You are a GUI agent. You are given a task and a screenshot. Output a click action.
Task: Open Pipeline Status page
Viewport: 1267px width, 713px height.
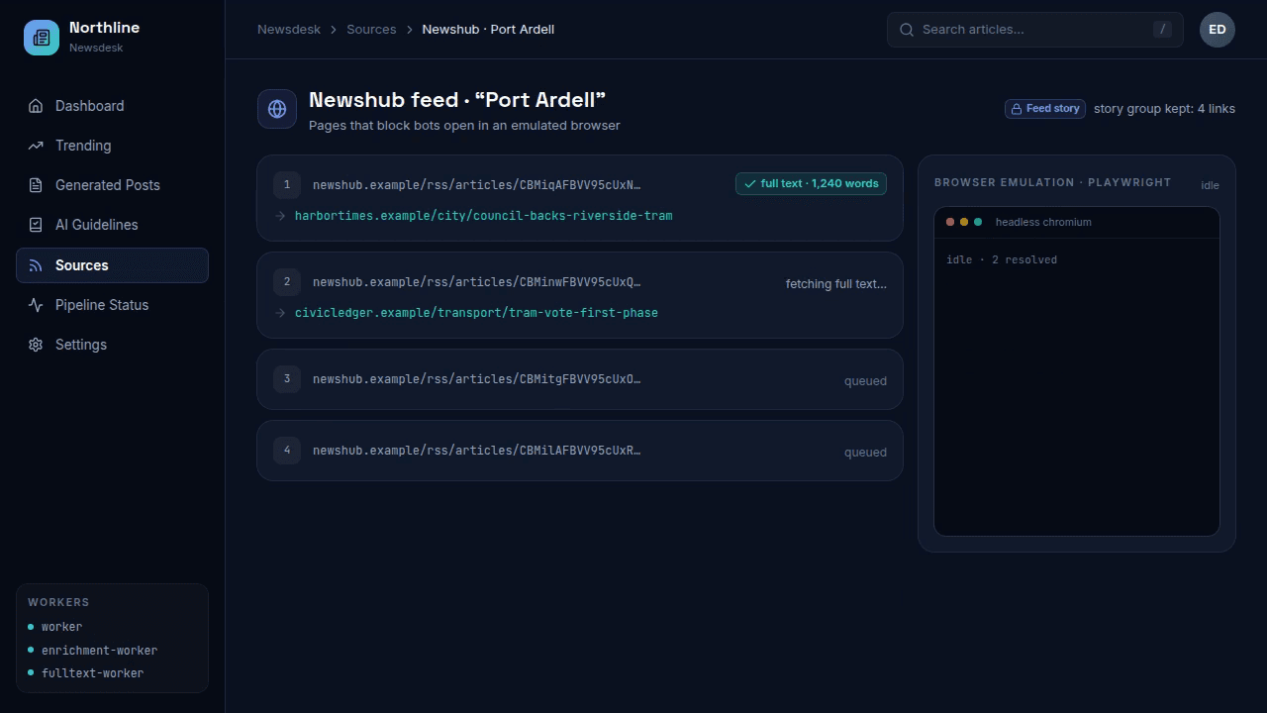[x=112, y=305]
